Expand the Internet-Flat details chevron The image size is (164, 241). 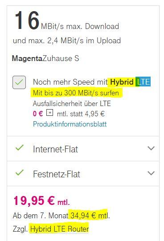coord(151,148)
